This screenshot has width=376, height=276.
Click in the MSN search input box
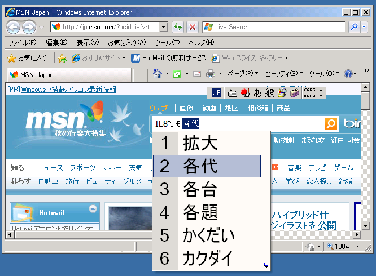pos(238,124)
